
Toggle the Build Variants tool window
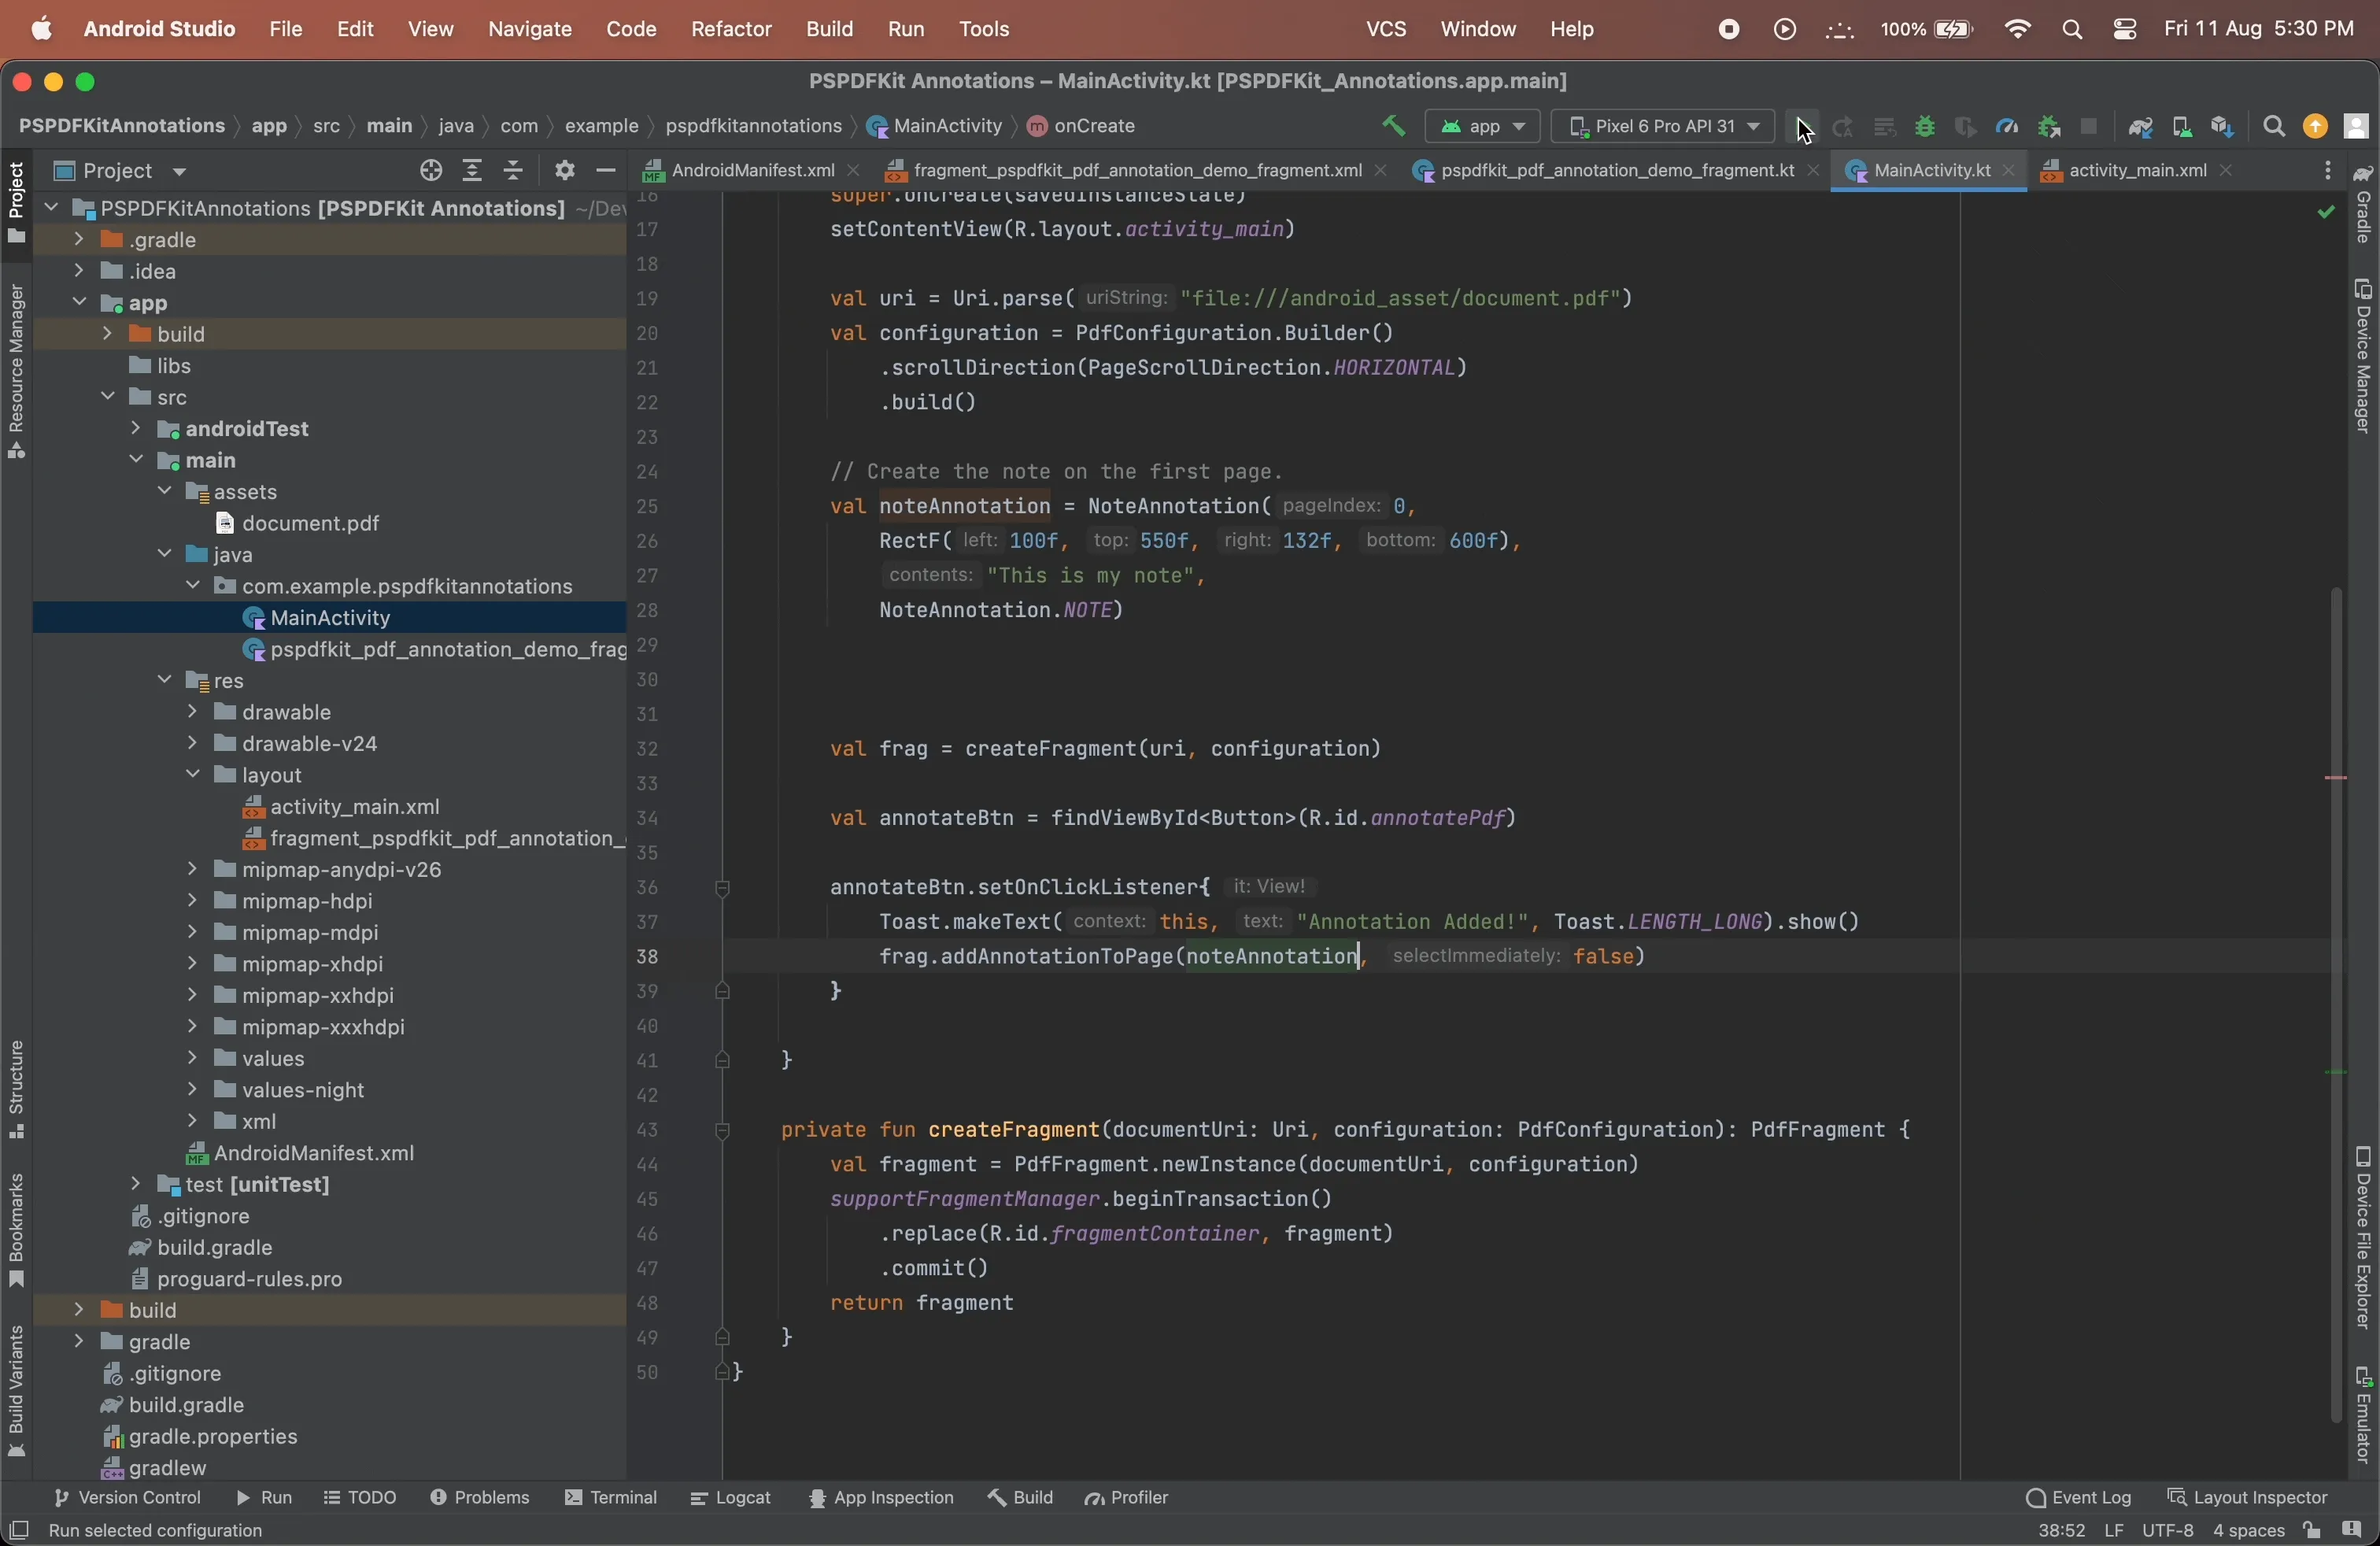point(16,1390)
